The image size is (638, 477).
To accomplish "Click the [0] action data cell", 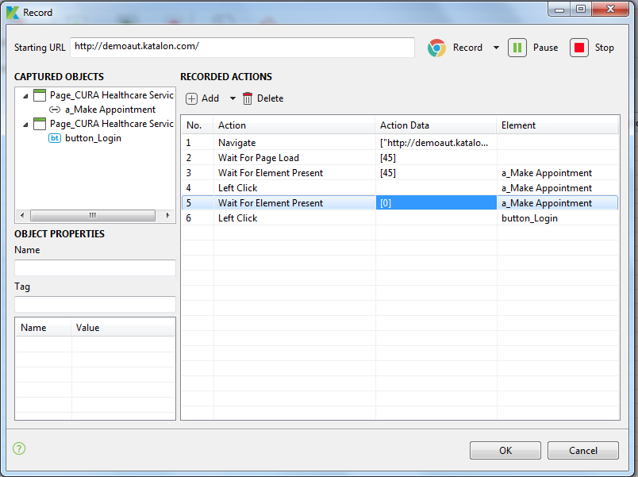I will (436, 203).
